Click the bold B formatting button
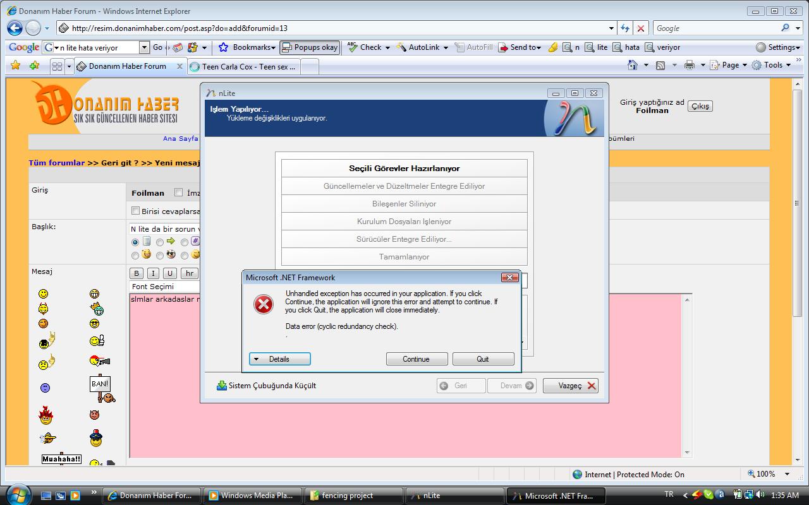This screenshot has width=809, height=505. pyautogui.click(x=136, y=273)
